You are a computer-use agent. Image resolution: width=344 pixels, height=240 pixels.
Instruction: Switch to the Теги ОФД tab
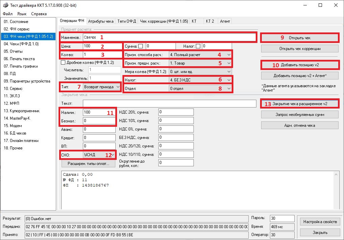[127, 21]
